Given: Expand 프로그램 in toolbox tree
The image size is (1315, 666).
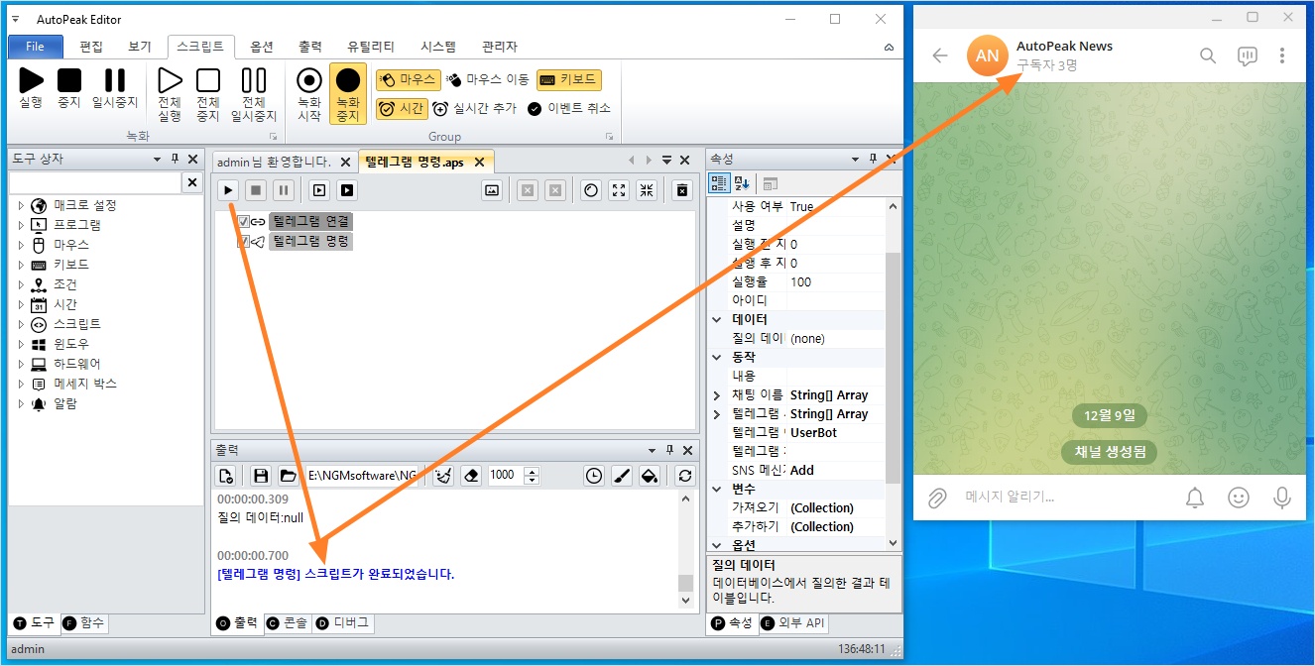Looking at the screenshot, I should point(21,225).
